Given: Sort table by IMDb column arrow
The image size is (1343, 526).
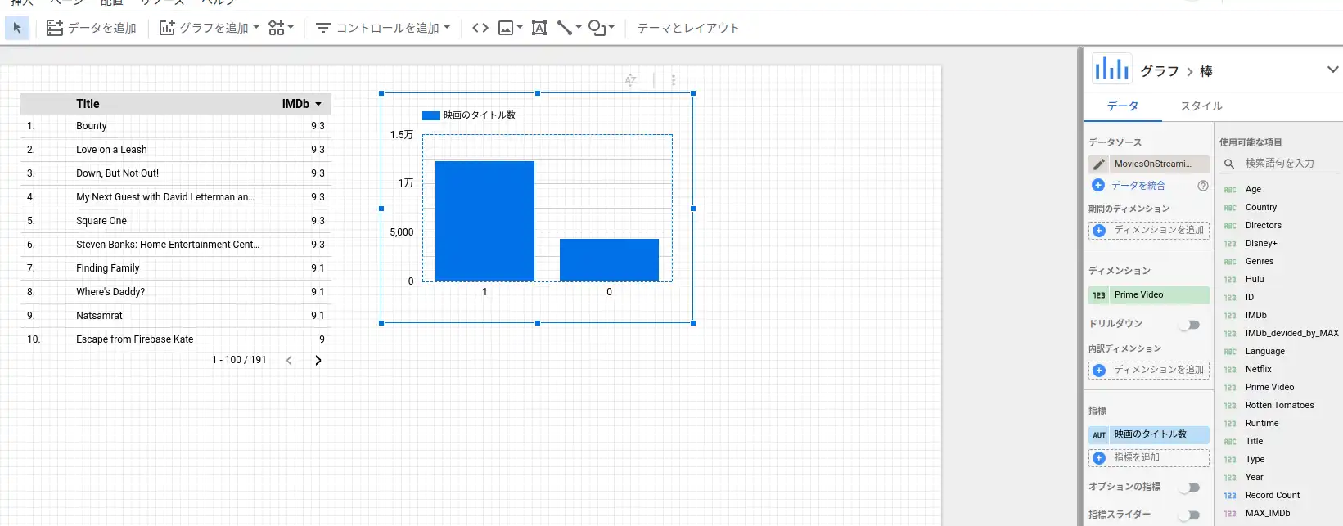Looking at the screenshot, I should point(318,104).
